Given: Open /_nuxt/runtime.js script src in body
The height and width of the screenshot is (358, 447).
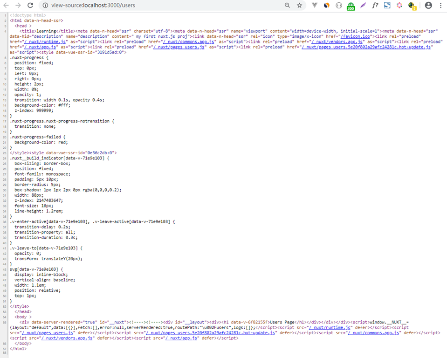Looking at the screenshot, I should tap(330, 328).
